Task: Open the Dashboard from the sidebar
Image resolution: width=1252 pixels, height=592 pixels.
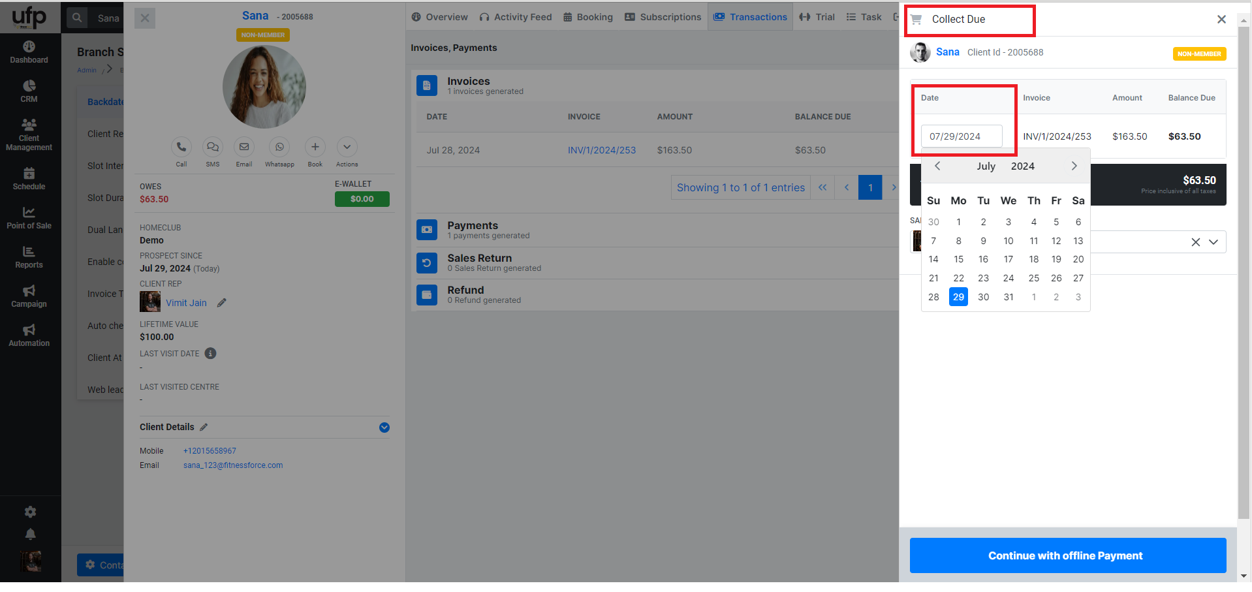Action: click(29, 52)
